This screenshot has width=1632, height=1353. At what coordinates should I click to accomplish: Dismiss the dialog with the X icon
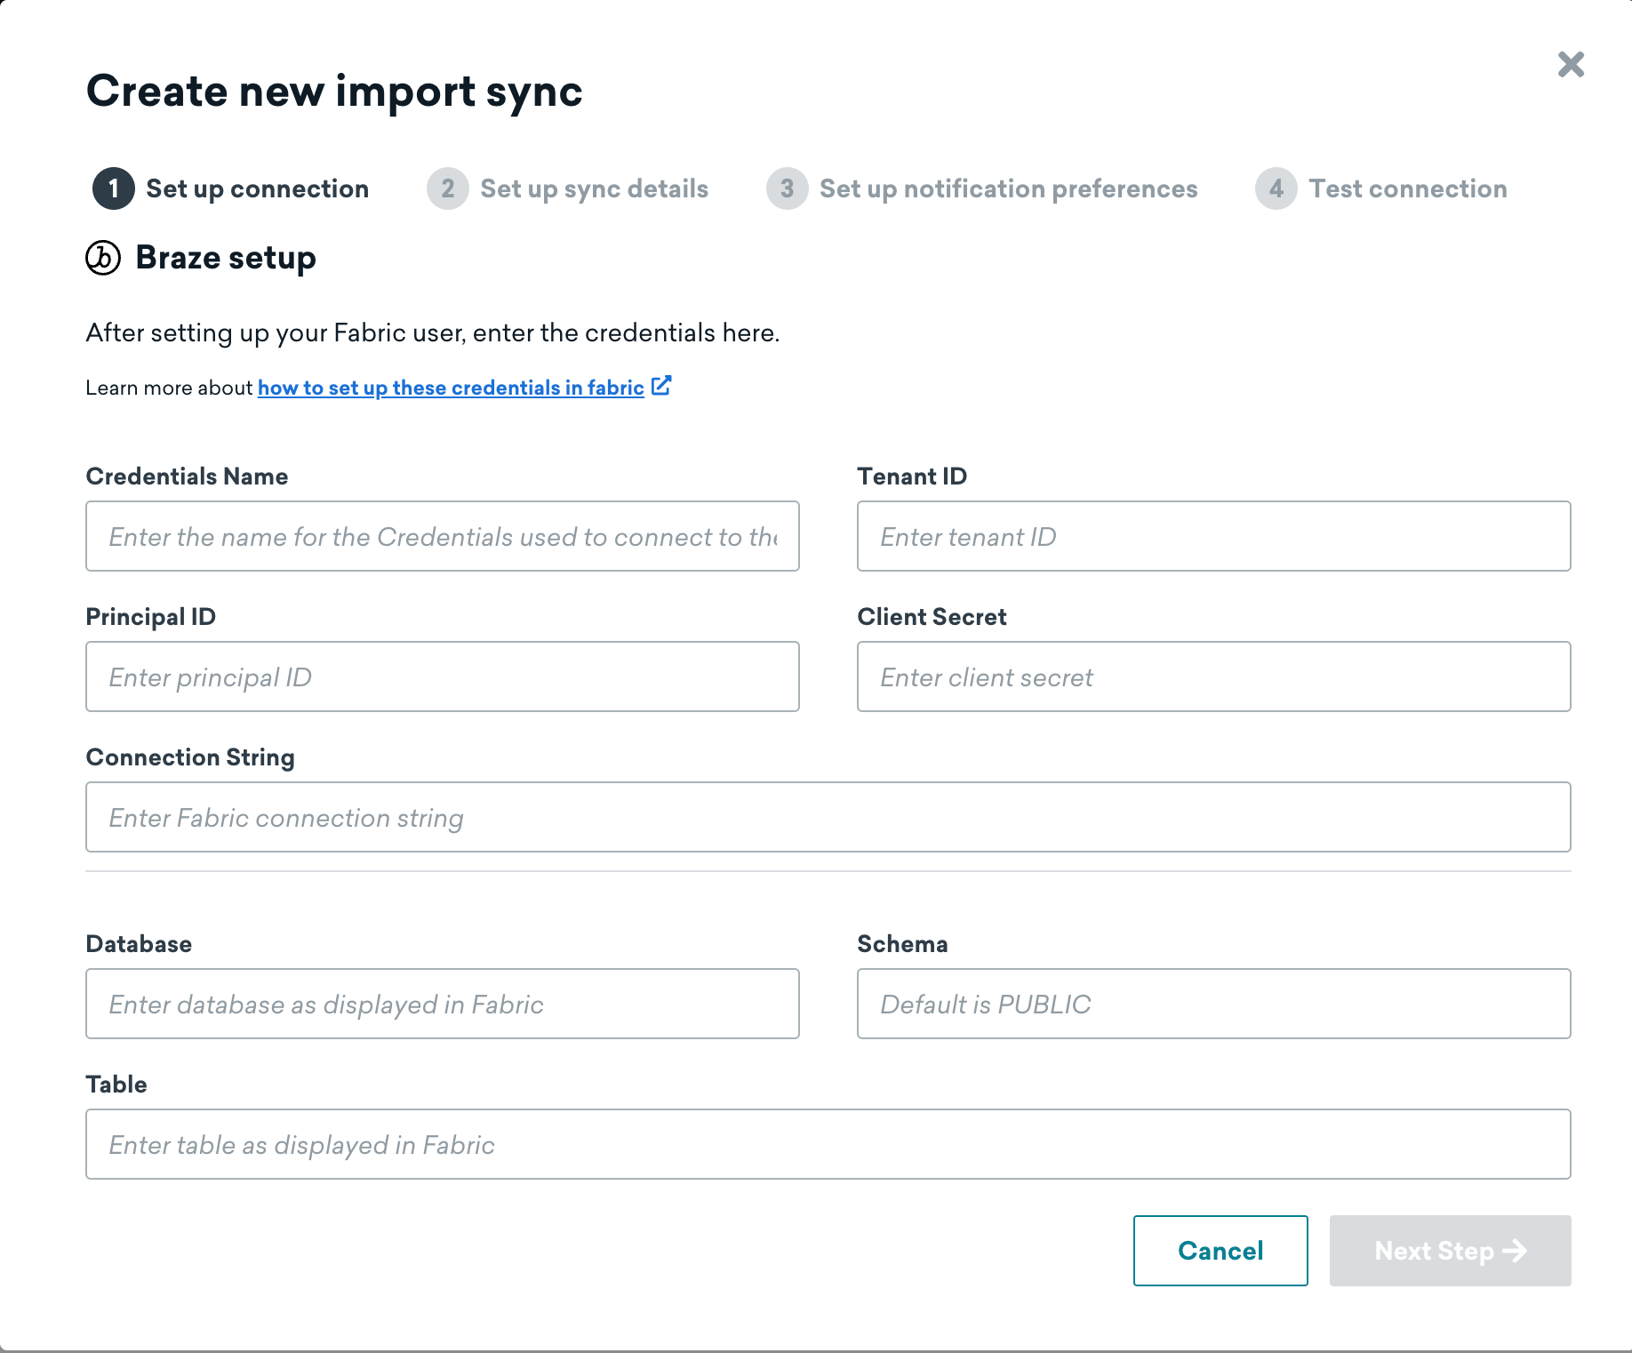pyautogui.click(x=1570, y=65)
